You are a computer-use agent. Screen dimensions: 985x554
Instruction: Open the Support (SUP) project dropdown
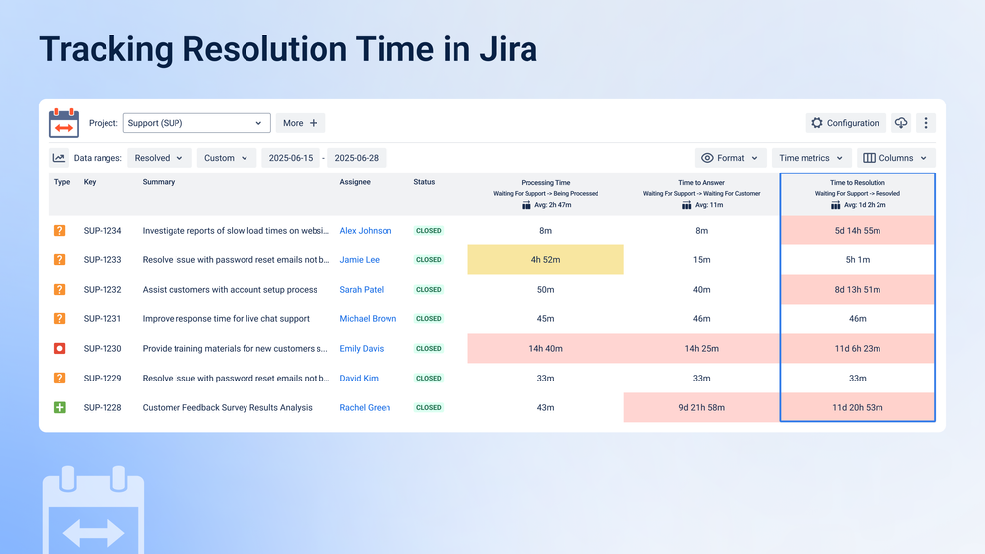tap(196, 123)
